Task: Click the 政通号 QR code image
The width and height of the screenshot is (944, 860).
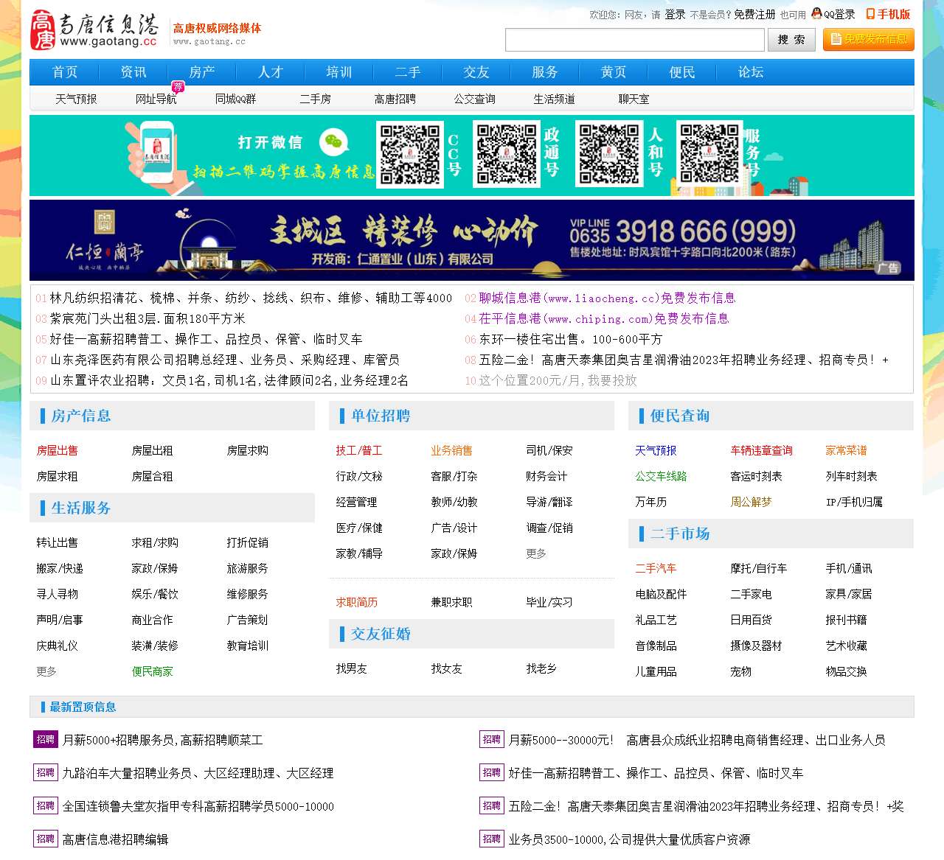Action: click(507, 155)
